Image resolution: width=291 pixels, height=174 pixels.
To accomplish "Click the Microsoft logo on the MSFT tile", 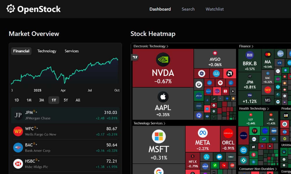I will 159,136.
